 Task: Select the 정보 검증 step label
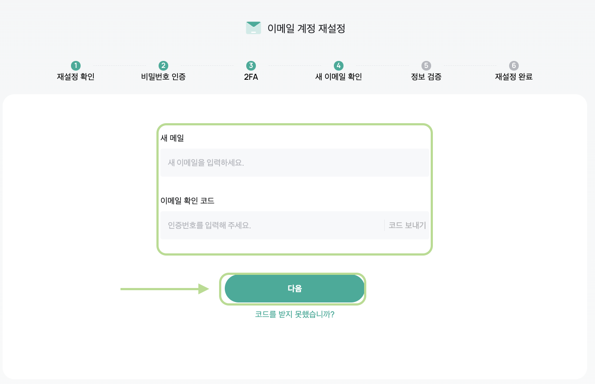[426, 77]
